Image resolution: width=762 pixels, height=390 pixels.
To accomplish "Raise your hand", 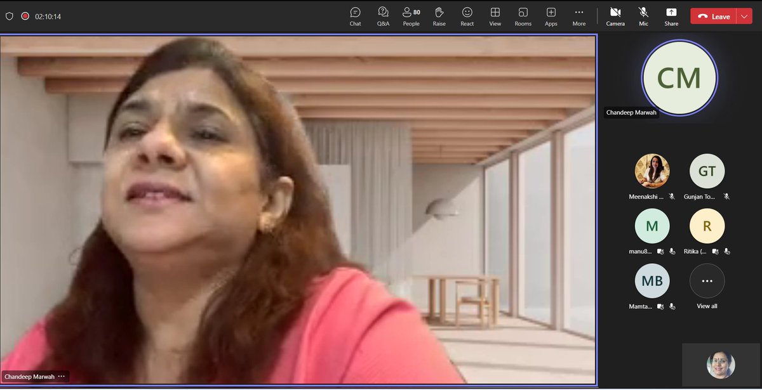I will [x=439, y=16].
